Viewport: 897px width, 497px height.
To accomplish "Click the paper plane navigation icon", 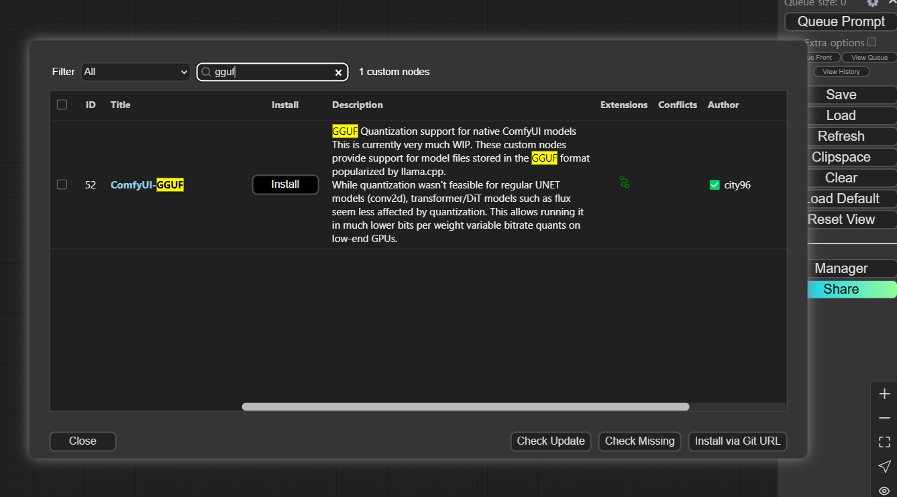I will (x=884, y=466).
